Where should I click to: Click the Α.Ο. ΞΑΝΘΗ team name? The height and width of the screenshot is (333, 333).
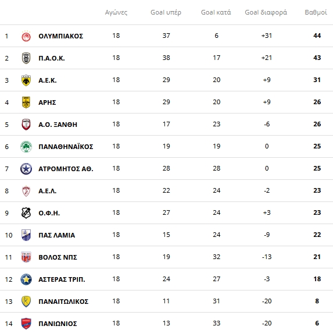[58, 125]
